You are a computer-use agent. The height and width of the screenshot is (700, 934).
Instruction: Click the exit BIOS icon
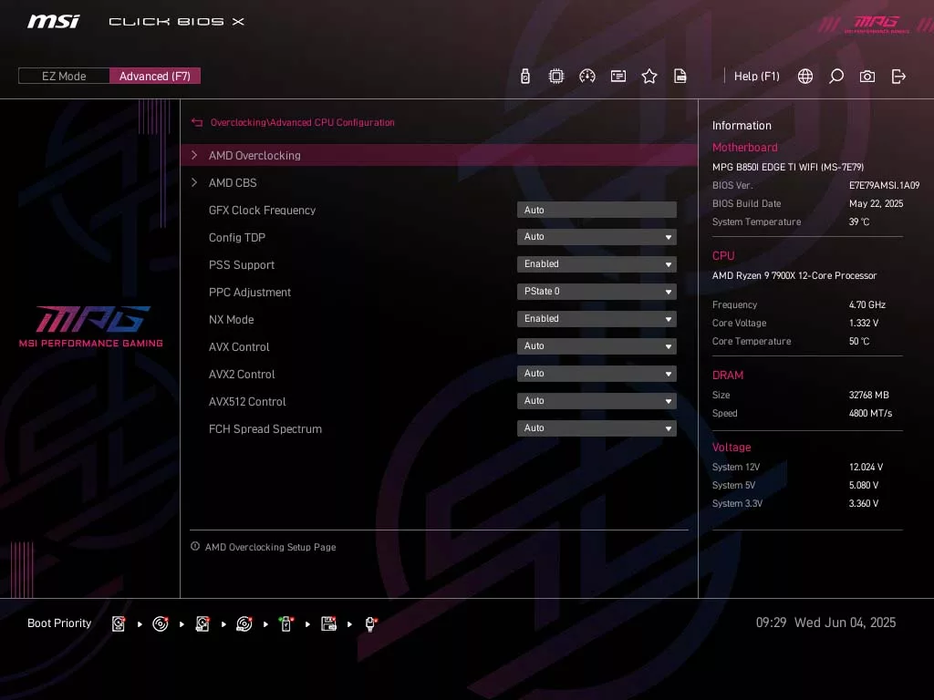[x=898, y=77]
